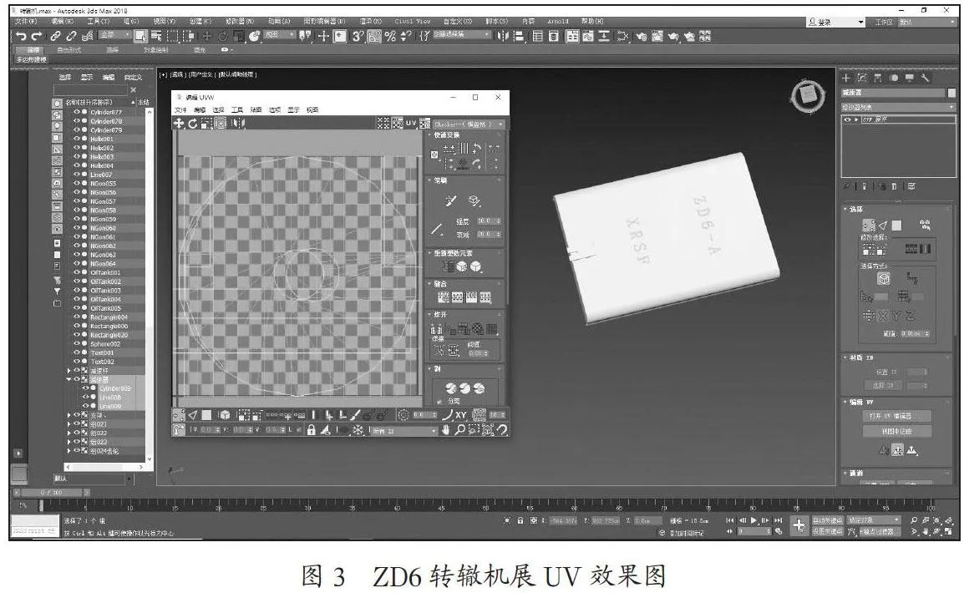Click the Play animation button
The image size is (964, 593).
(x=753, y=520)
